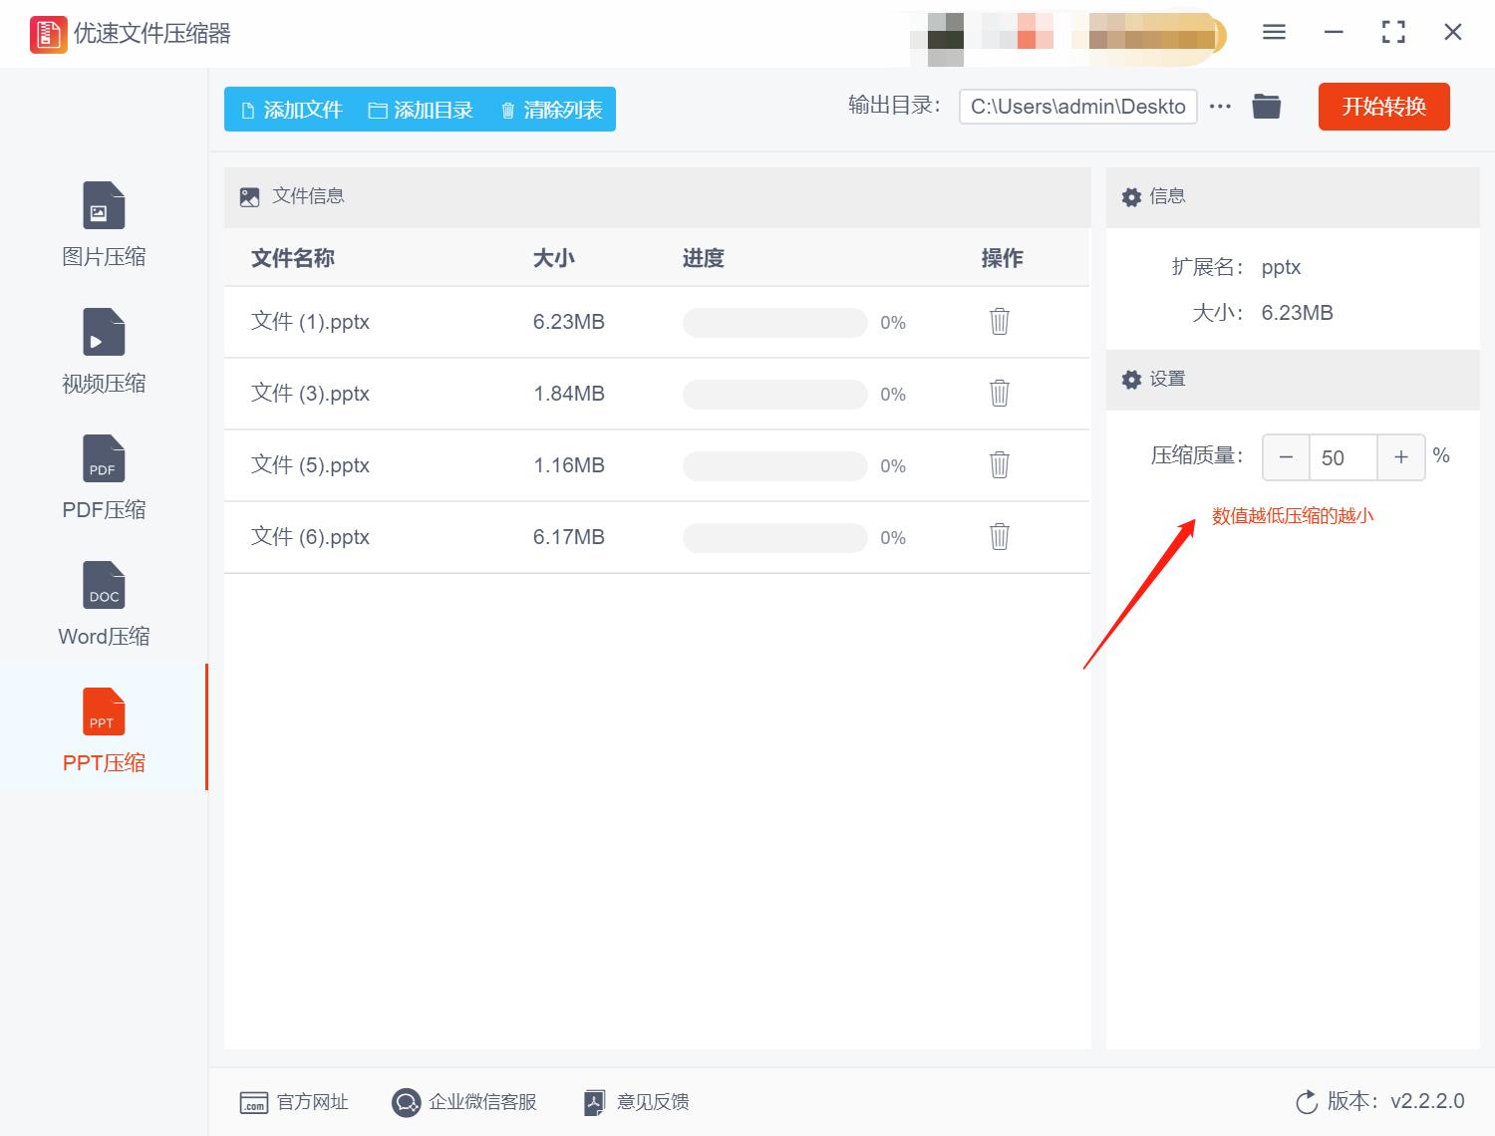Image resolution: width=1495 pixels, height=1136 pixels.
Task: Expand more options with the ... button
Action: [1220, 106]
